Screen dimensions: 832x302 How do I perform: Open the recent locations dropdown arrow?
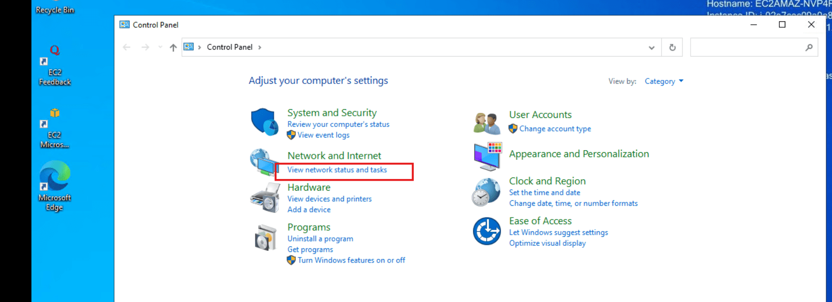tap(160, 48)
